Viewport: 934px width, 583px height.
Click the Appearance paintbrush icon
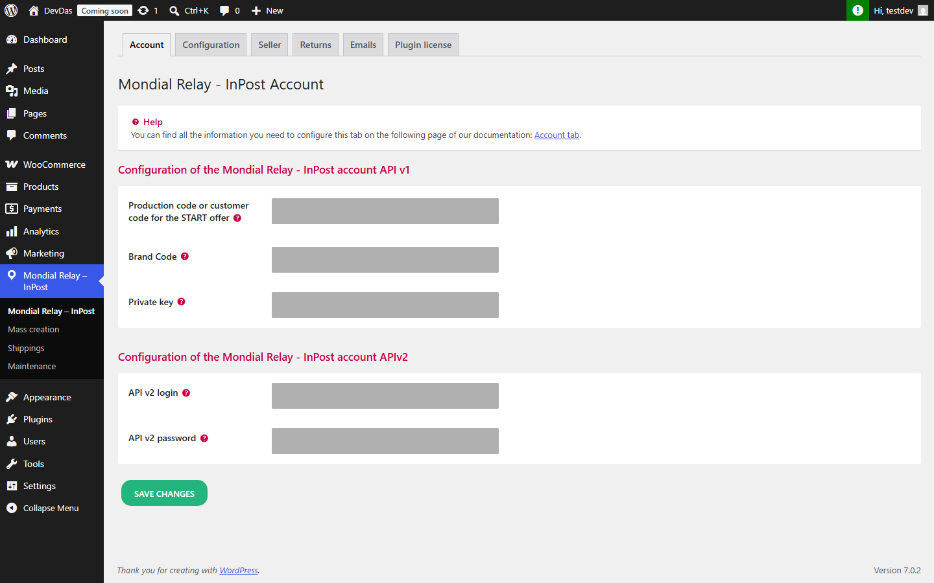(12, 397)
